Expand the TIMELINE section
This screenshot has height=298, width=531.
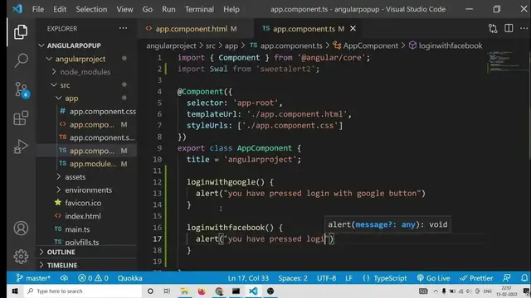point(62,265)
